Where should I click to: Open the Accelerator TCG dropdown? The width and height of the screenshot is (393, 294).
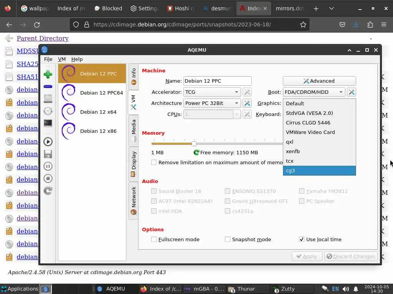point(212,92)
